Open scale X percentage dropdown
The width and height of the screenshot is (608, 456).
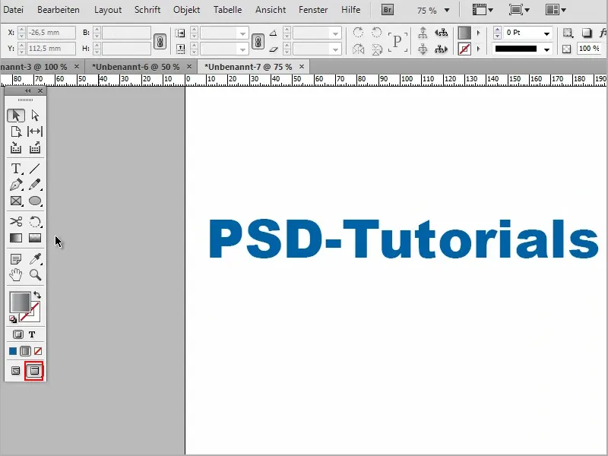click(242, 33)
